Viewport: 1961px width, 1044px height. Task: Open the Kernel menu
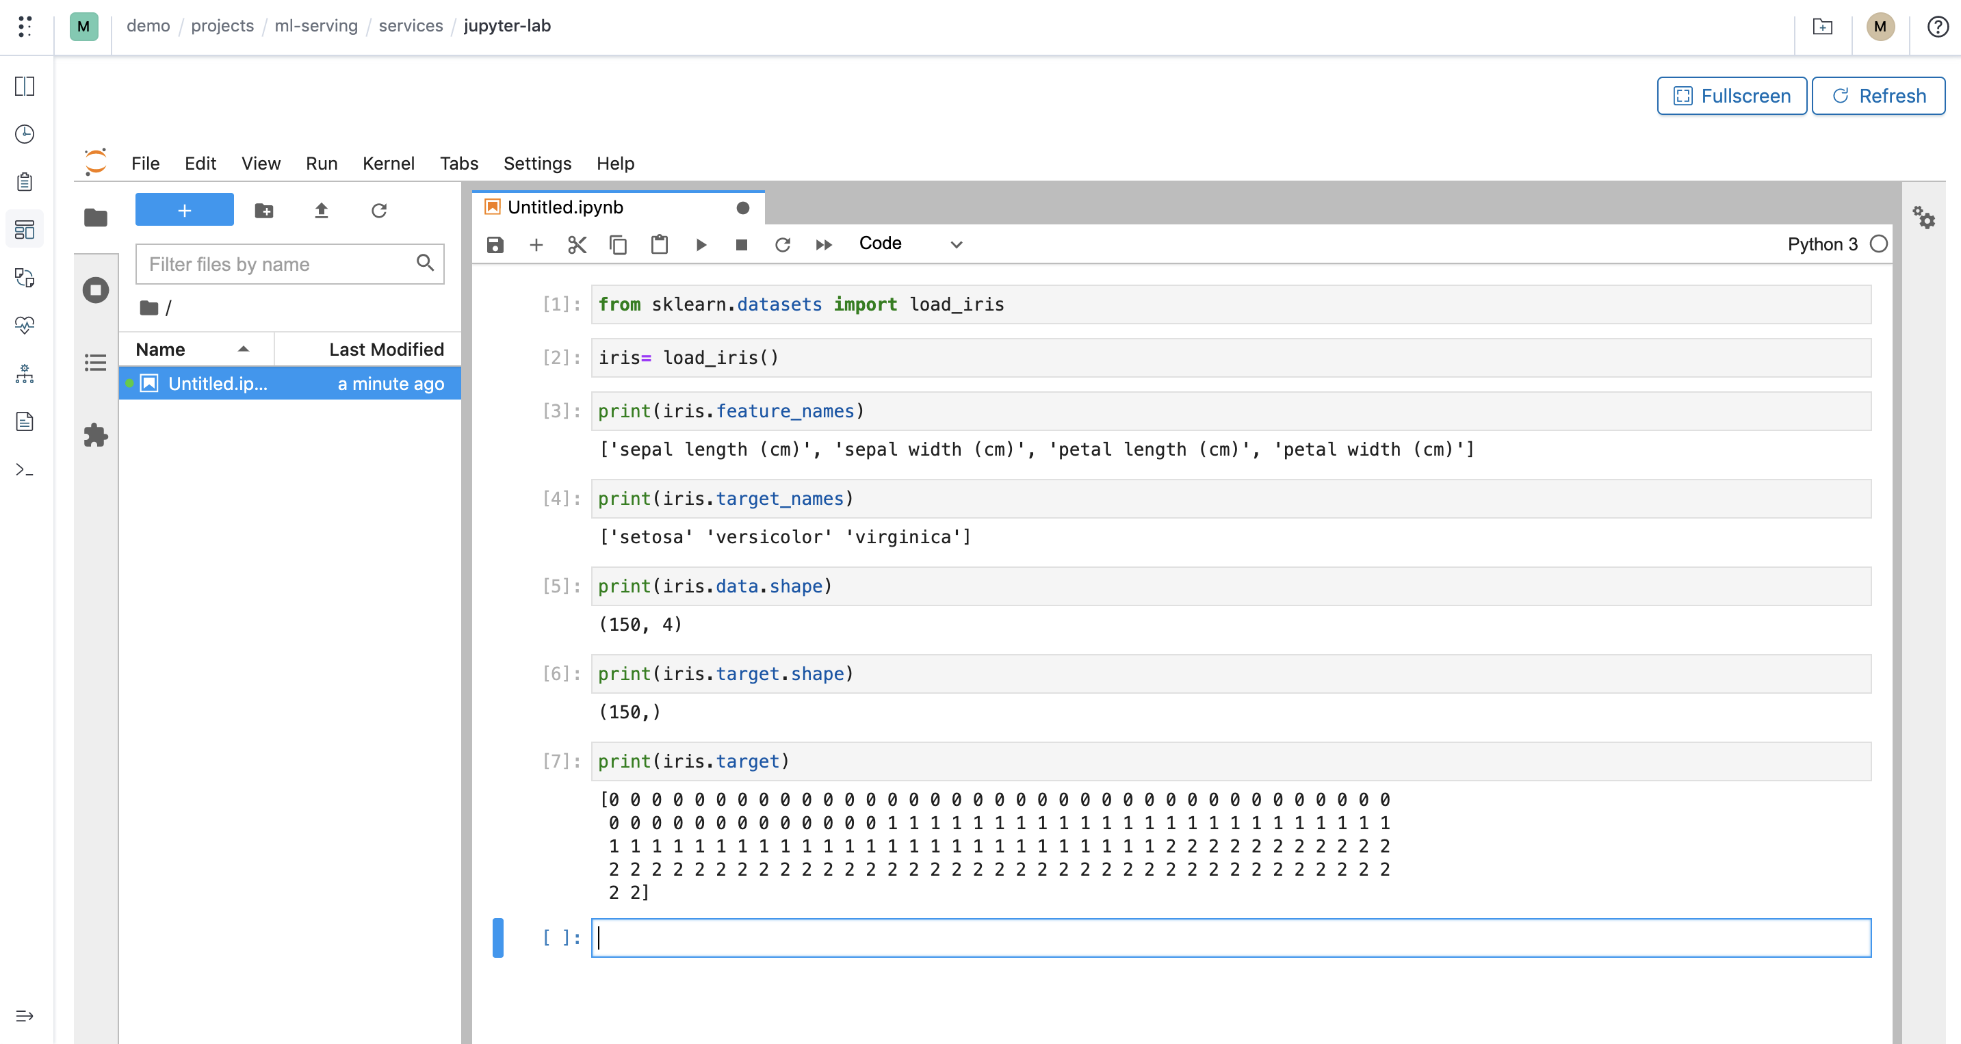coord(388,164)
